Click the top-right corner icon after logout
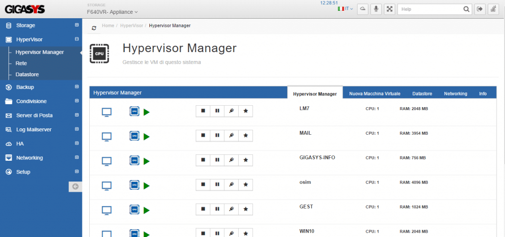This screenshot has width=505, height=237. [493, 9]
